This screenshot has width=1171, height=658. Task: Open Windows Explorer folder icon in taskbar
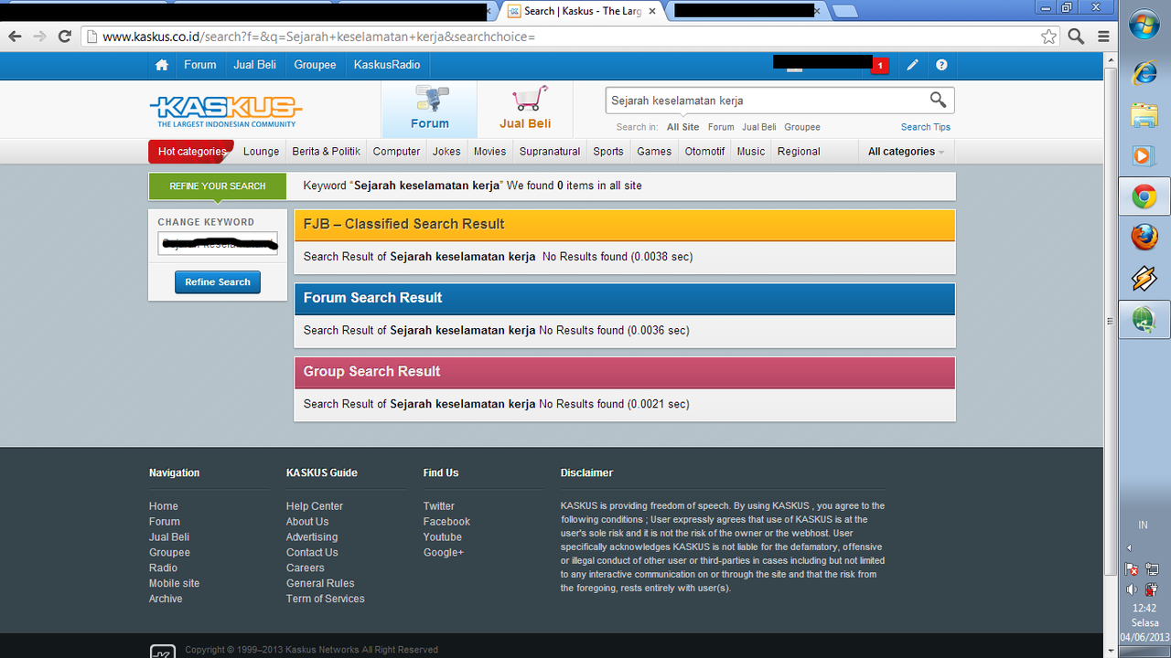[1144, 114]
